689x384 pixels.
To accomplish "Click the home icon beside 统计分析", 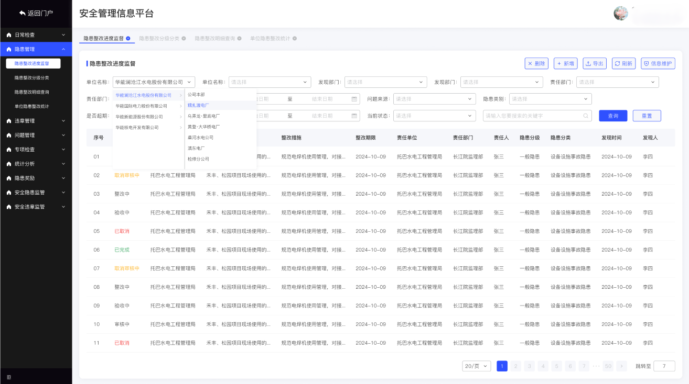I will [9, 164].
